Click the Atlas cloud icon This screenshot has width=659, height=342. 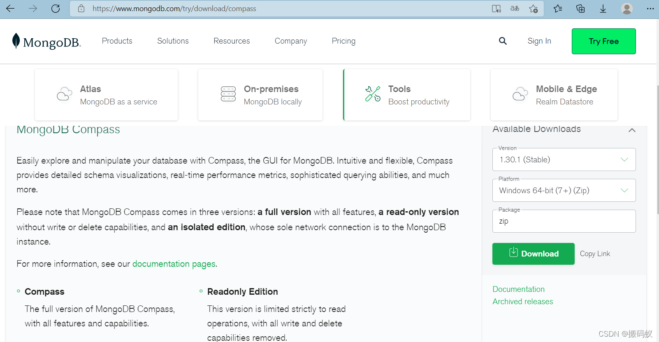pos(65,94)
